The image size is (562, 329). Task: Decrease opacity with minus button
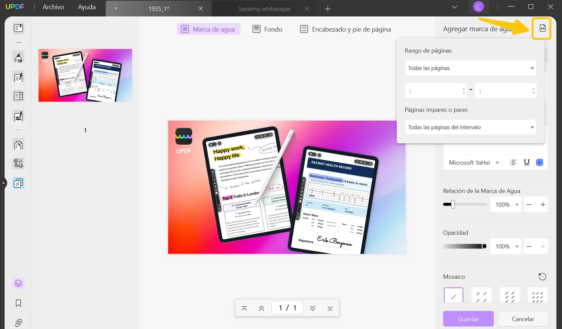click(x=529, y=247)
